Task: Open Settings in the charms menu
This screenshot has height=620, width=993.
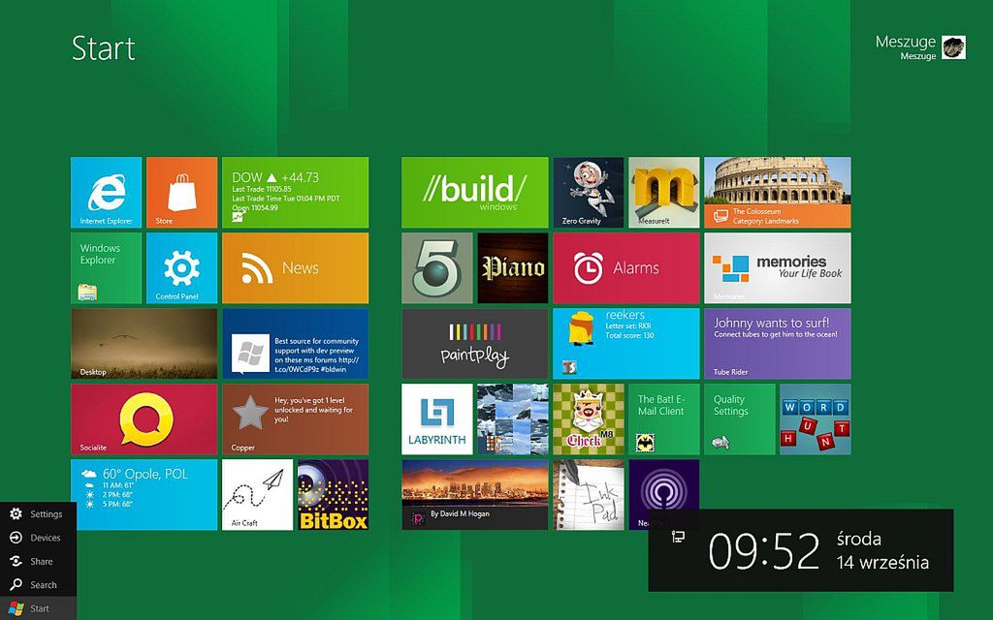Action: tap(38, 513)
